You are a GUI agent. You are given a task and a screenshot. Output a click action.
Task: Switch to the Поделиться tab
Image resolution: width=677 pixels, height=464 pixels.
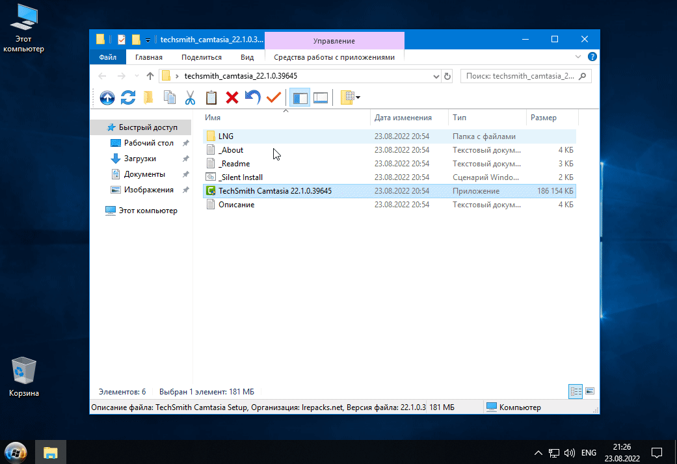201,57
